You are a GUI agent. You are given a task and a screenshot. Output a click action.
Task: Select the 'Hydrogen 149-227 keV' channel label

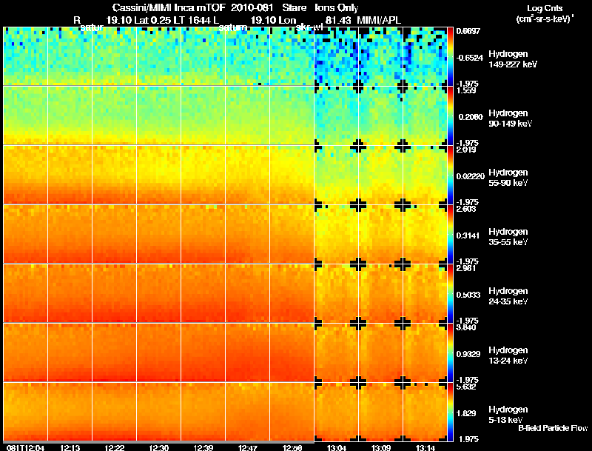(513, 59)
